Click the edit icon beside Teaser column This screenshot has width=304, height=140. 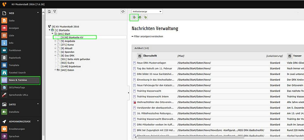coord(290,56)
